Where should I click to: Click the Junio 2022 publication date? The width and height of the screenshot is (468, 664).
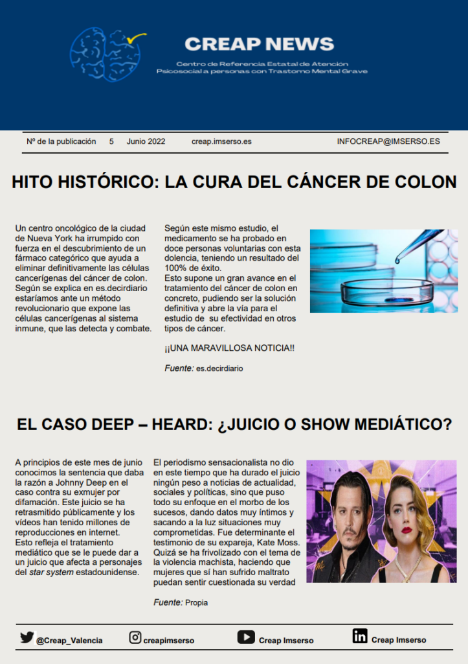tap(146, 141)
